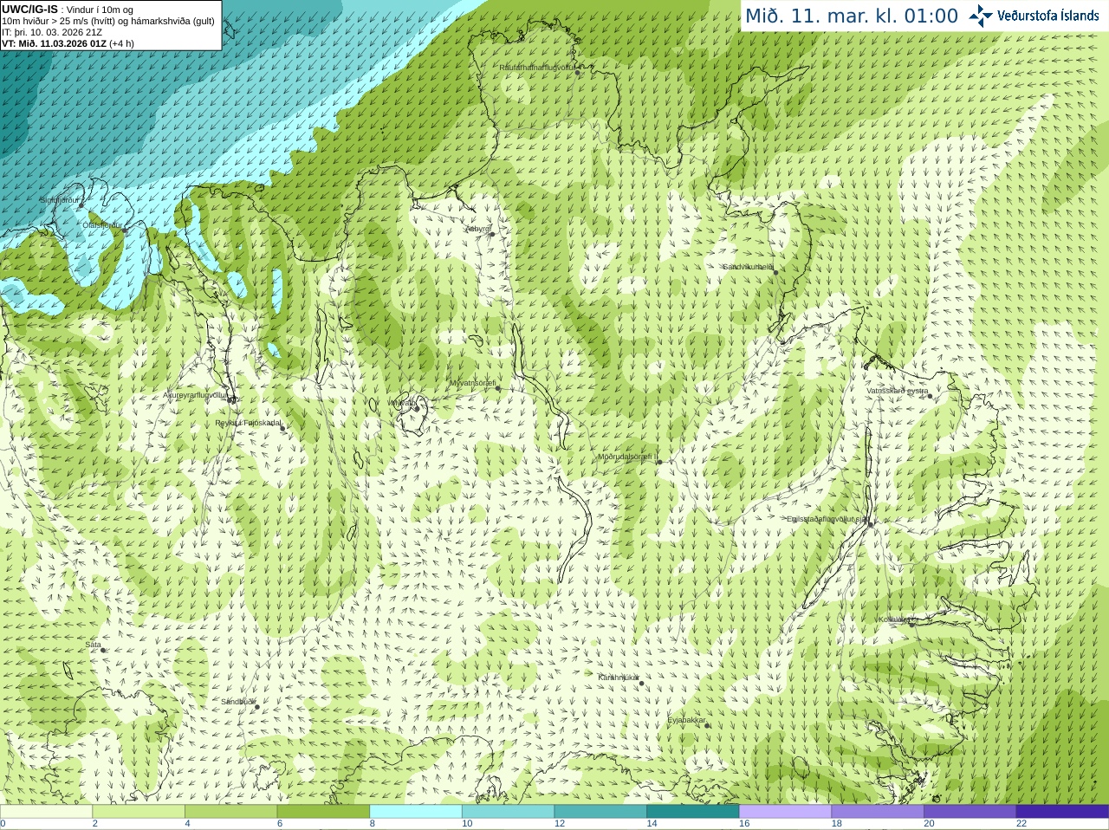Select the 14–16 m/s dark teal legend swatch
The image size is (1109, 830).
(693, 812)
